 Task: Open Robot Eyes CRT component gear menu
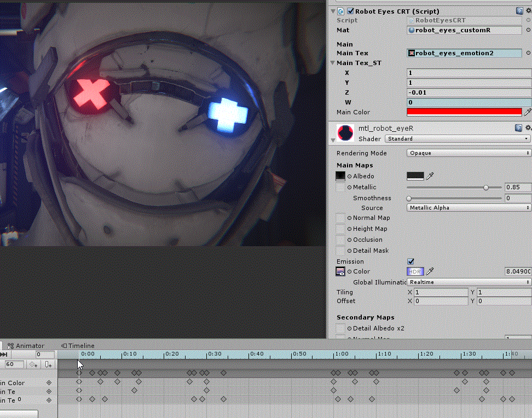pyautogui.click(x=528, y=11)
